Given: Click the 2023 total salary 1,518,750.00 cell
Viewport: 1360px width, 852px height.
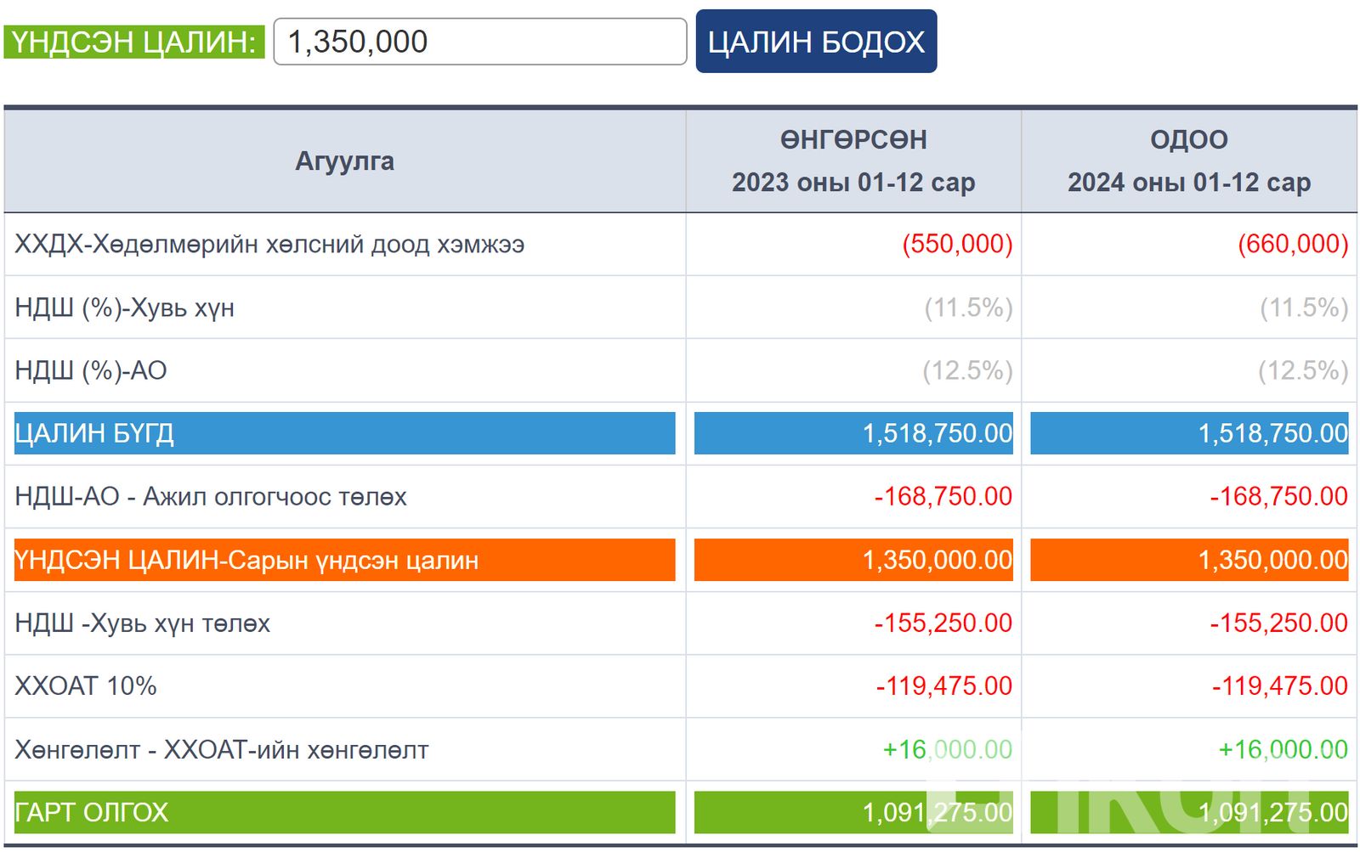Looking at the screenshot, I should click(x=853, y=433).
